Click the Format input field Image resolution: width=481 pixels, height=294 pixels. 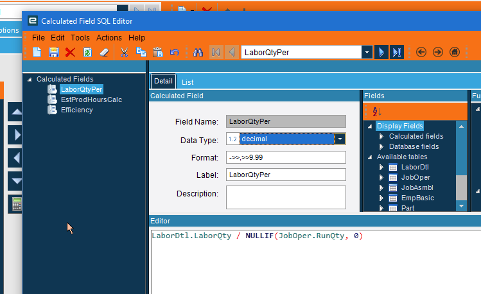[286, 157]
